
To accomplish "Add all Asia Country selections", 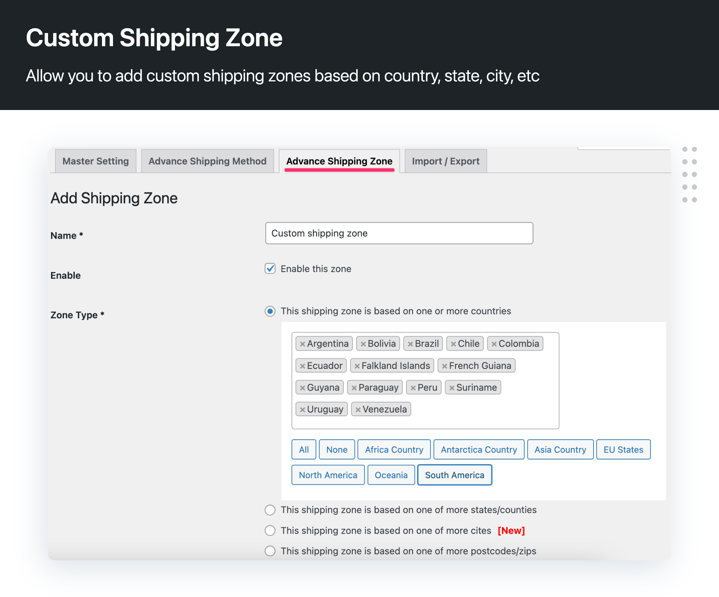I will tap(560, 449).
